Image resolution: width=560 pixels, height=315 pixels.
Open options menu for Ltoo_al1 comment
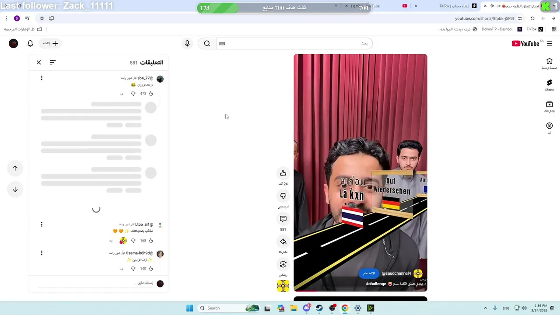pyautogui.click(x=42, y=224)
